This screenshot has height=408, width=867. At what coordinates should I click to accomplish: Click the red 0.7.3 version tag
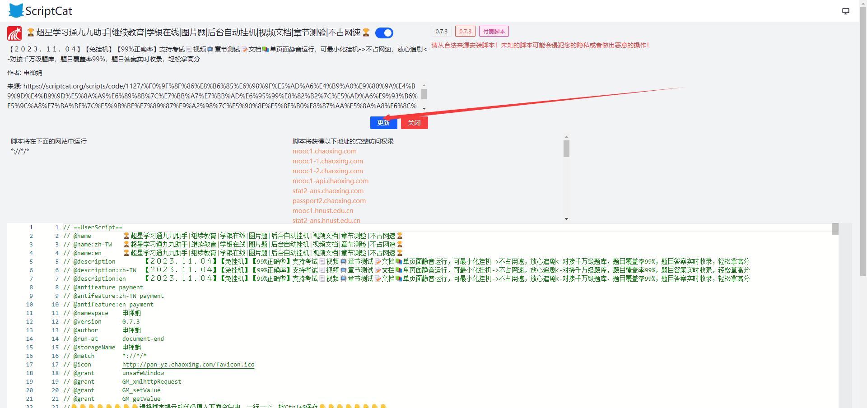click(x=465, y=32)
